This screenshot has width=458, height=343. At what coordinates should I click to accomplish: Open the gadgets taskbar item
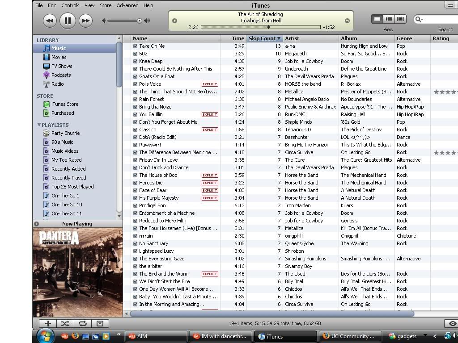[403, 336]
